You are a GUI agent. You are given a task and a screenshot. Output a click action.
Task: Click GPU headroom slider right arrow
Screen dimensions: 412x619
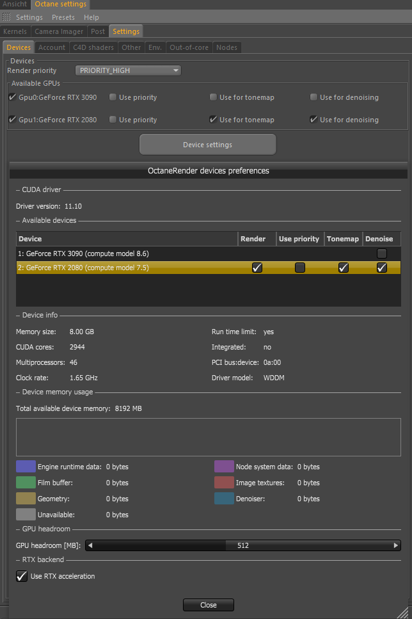point(396,545)
